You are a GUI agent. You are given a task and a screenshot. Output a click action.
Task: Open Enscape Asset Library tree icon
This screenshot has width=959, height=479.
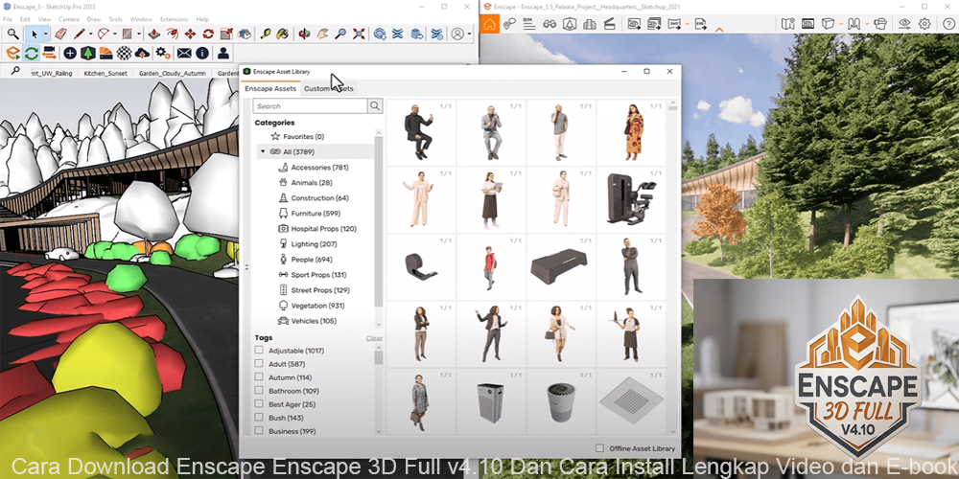click(x=88, y=53)
